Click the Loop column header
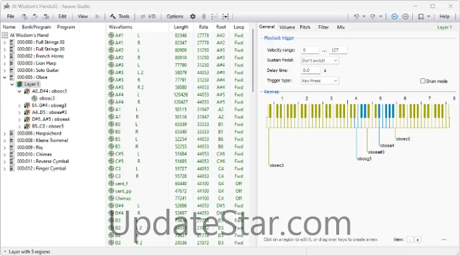460x256 pixels. (239, 27)
